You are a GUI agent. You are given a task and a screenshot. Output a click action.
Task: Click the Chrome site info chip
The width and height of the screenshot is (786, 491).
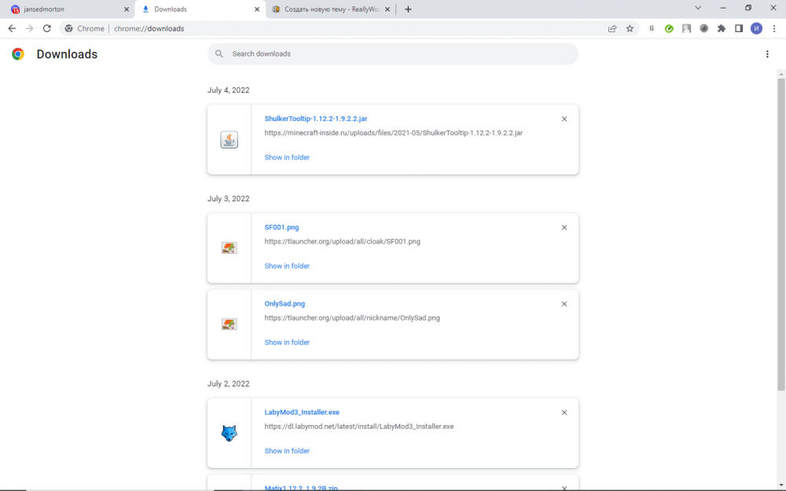85,28
